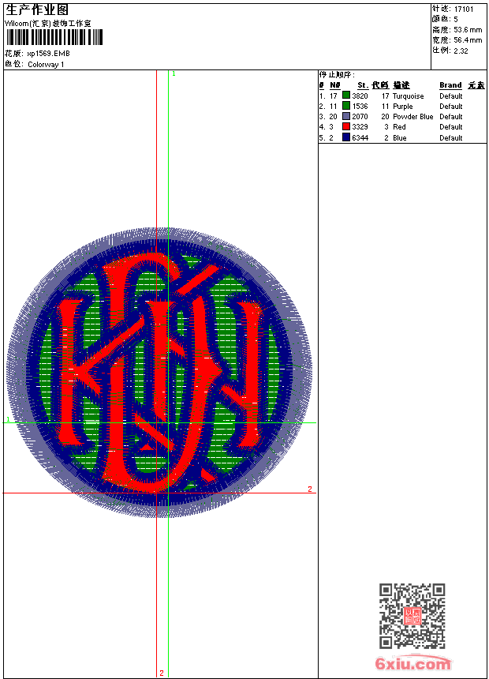Click the Turquoise color swatch
489x679 pixels.
(346, 96)
